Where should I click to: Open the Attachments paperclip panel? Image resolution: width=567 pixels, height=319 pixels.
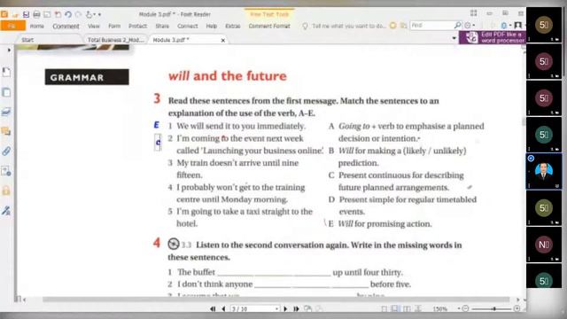pos(6,151)
